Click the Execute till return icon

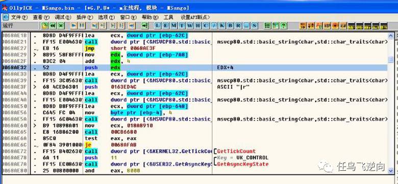132,25
